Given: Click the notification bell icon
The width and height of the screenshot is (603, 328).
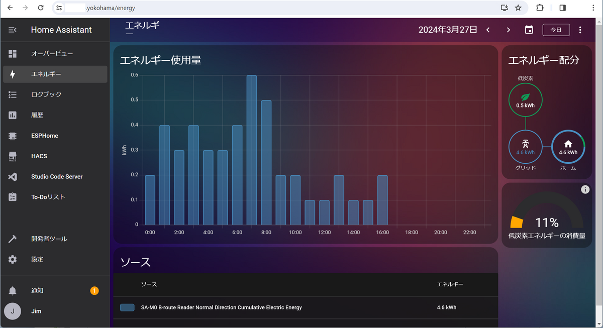Looking at the screenshot, I should click(x=13, y=290).
